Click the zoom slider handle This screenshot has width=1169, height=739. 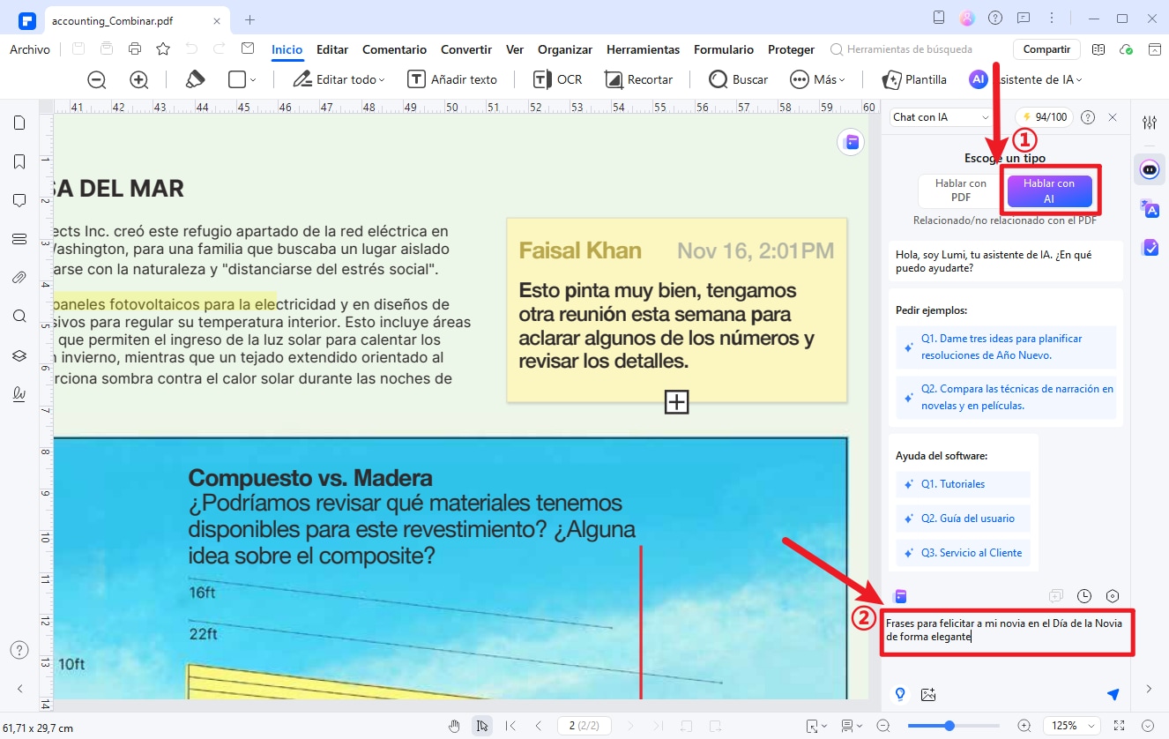click(x=949, y=726)
